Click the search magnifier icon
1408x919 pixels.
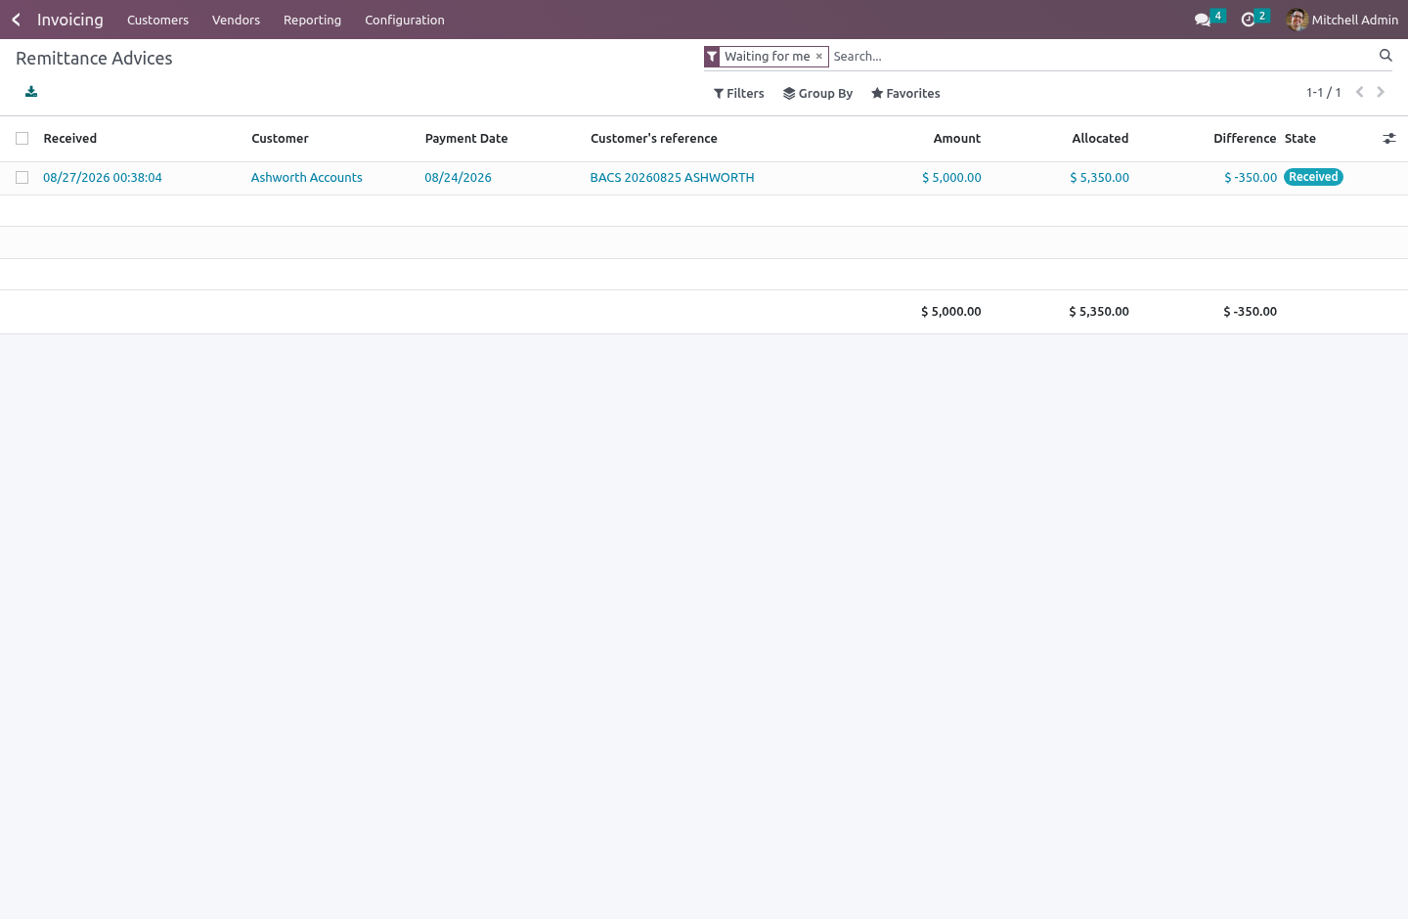[x=1386, y=56]
